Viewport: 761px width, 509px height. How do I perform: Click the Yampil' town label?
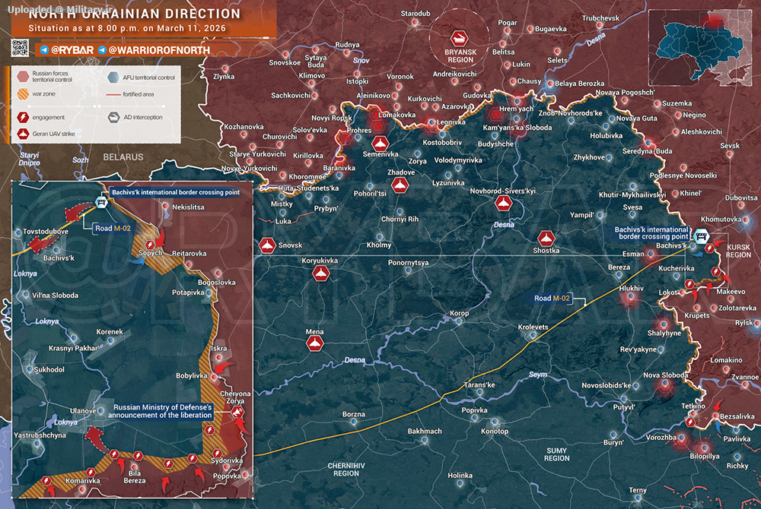581,215
